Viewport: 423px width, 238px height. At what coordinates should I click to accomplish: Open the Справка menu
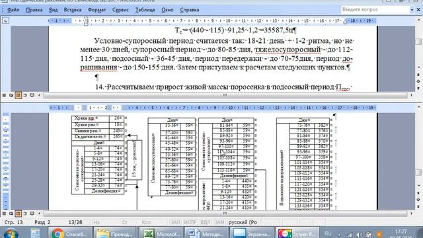click(x=190, y=10)
